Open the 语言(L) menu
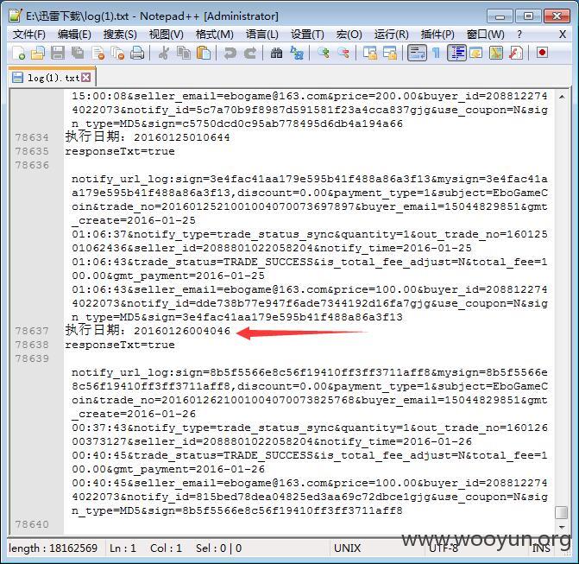 pyautogui.click(x=262, y=35)
